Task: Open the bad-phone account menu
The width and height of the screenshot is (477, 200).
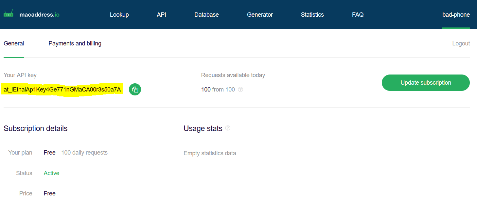Action: (456, 15)
